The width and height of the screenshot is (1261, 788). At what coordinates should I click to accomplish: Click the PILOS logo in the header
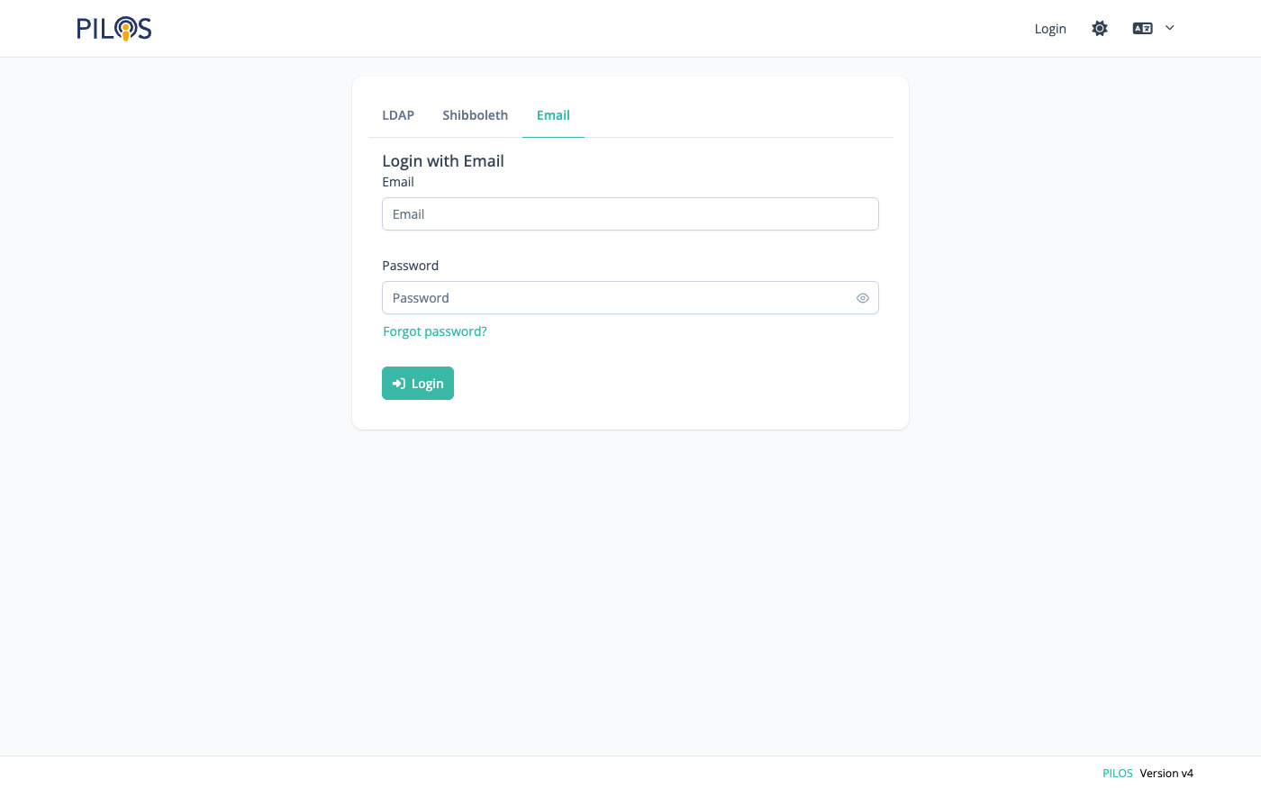pos(113,29)
